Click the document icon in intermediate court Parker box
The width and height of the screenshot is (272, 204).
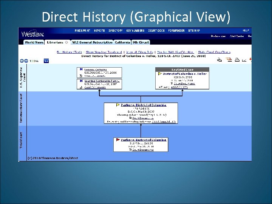pos(130,118)
